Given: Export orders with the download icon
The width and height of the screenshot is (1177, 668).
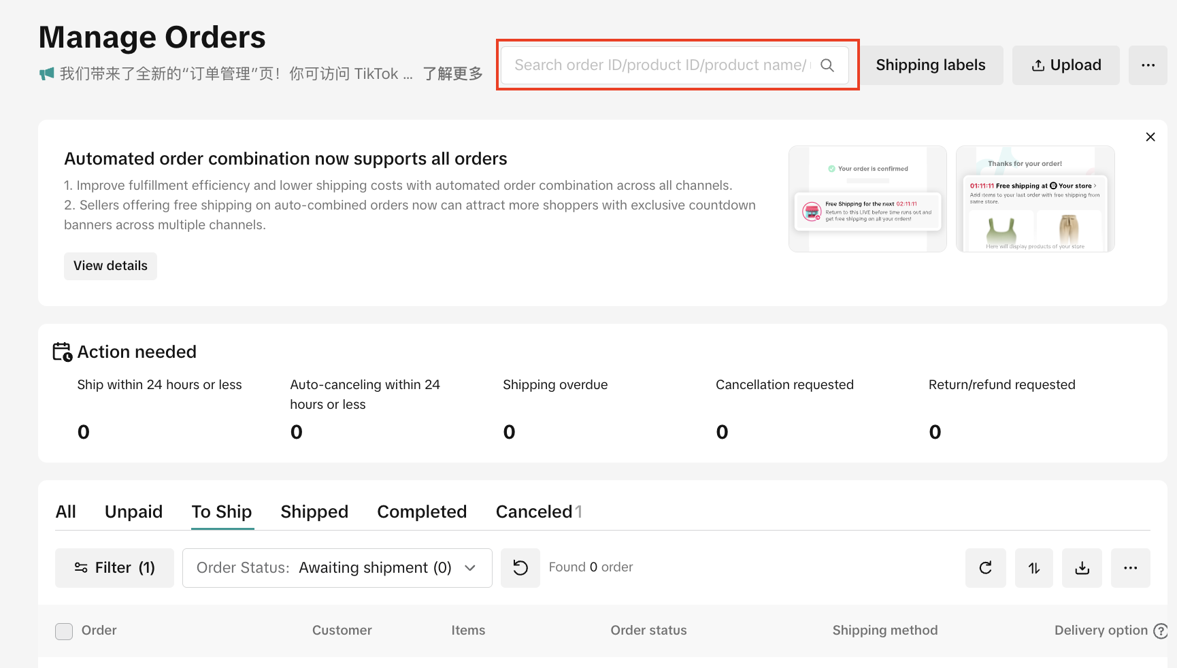Looking at the screenshot, I should 1082,568.
